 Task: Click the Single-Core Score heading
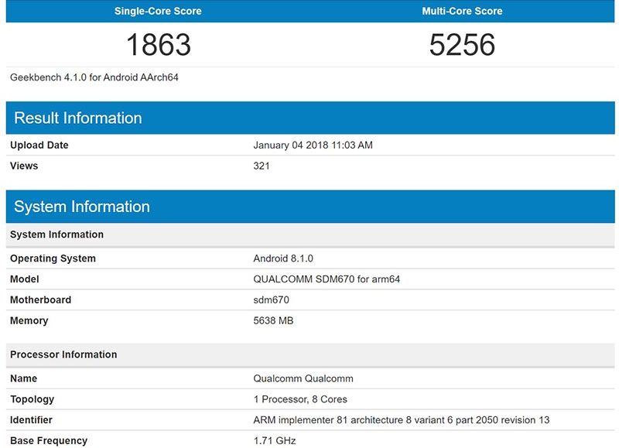(158, 11)
